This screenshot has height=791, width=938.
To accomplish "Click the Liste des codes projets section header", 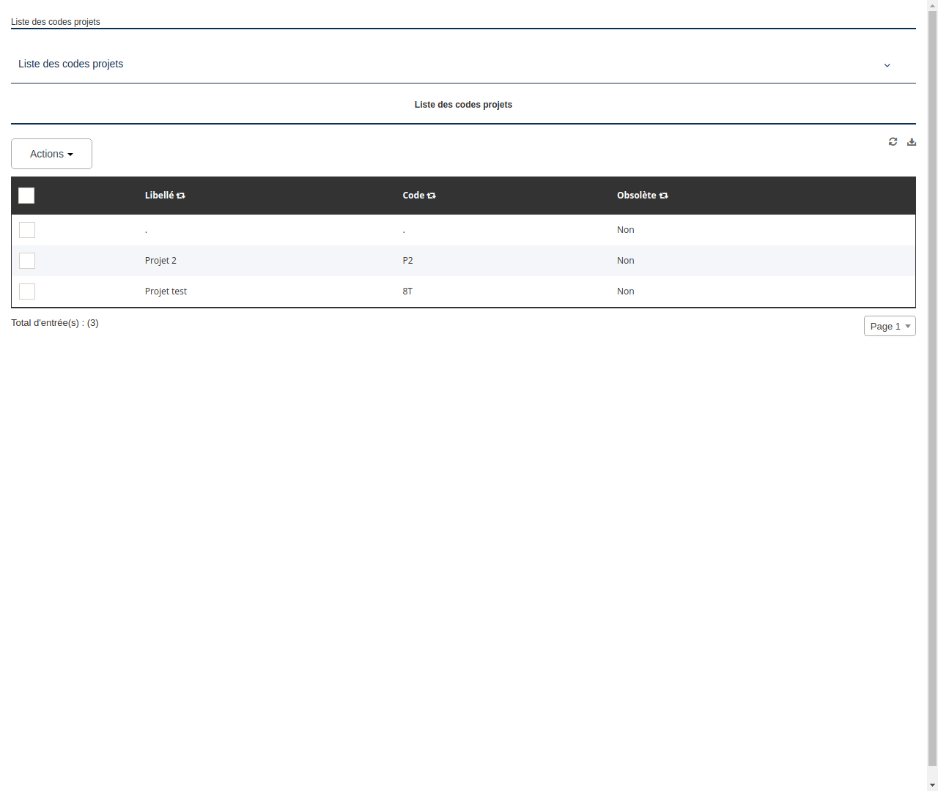I will (x=463, y=105).
